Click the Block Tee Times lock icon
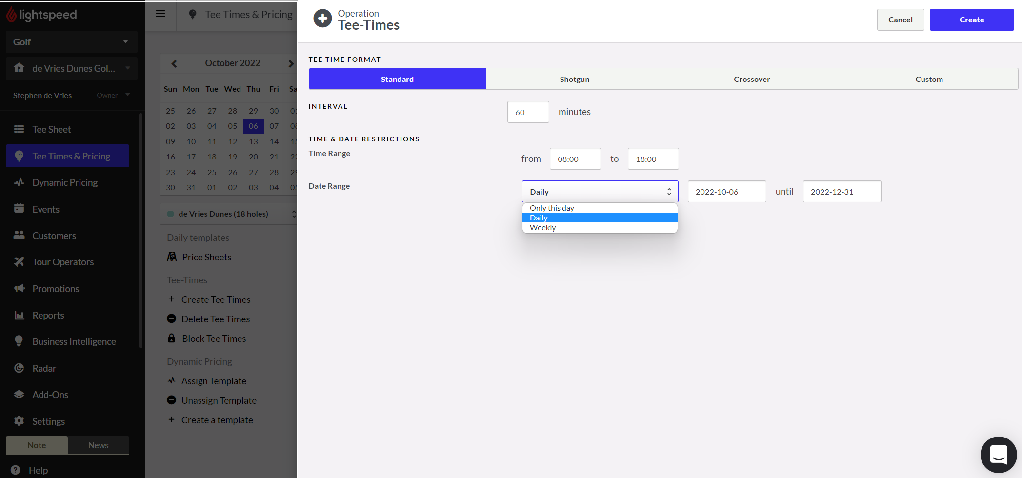 [172, 338]
